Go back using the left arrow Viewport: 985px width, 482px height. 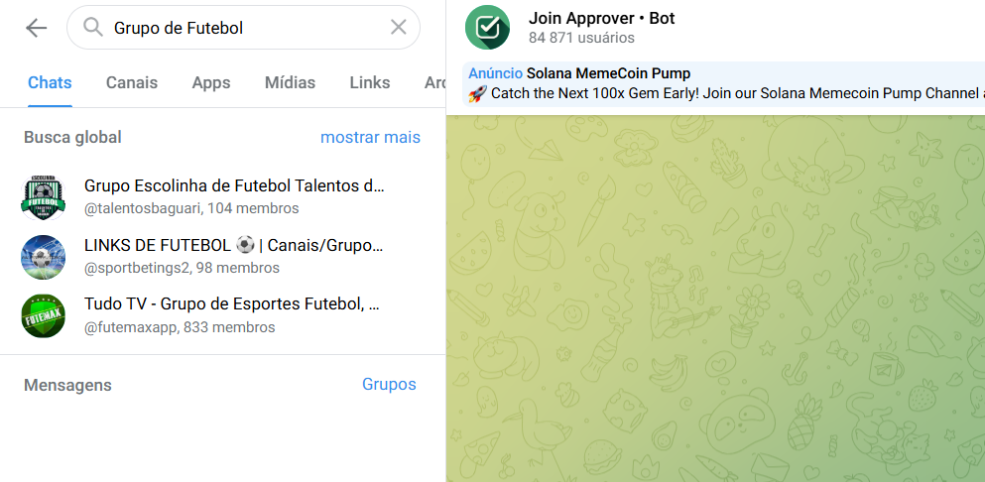point(36,28)
